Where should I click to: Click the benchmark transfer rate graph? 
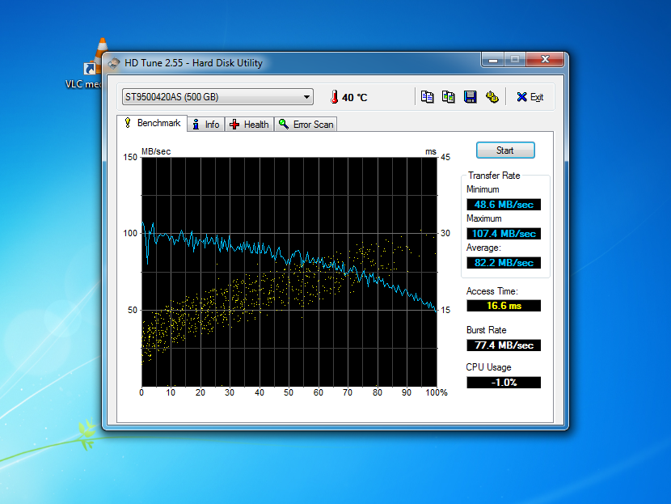coord(289,272)
